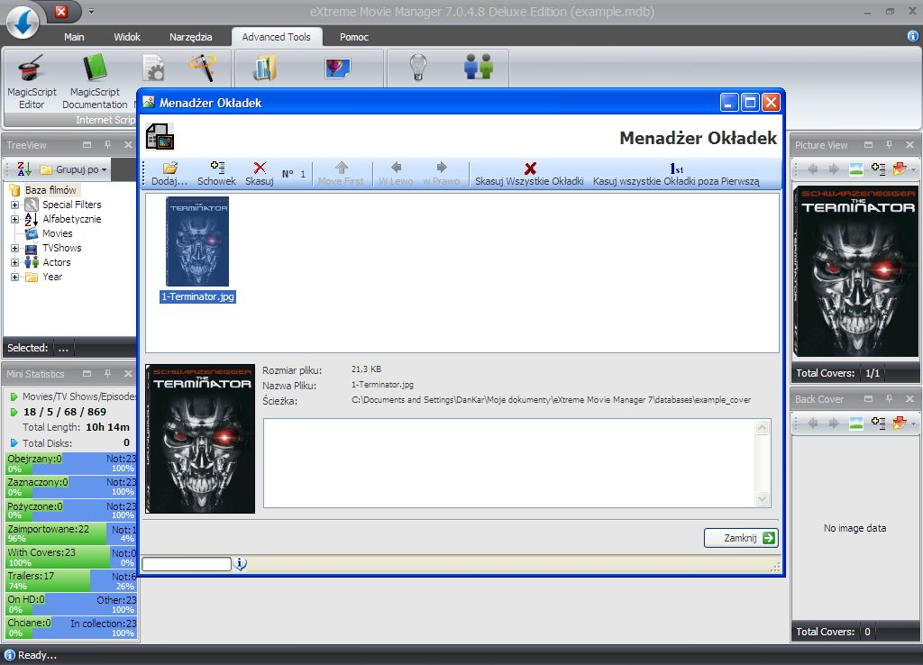Click Move First arrow button

341,174
